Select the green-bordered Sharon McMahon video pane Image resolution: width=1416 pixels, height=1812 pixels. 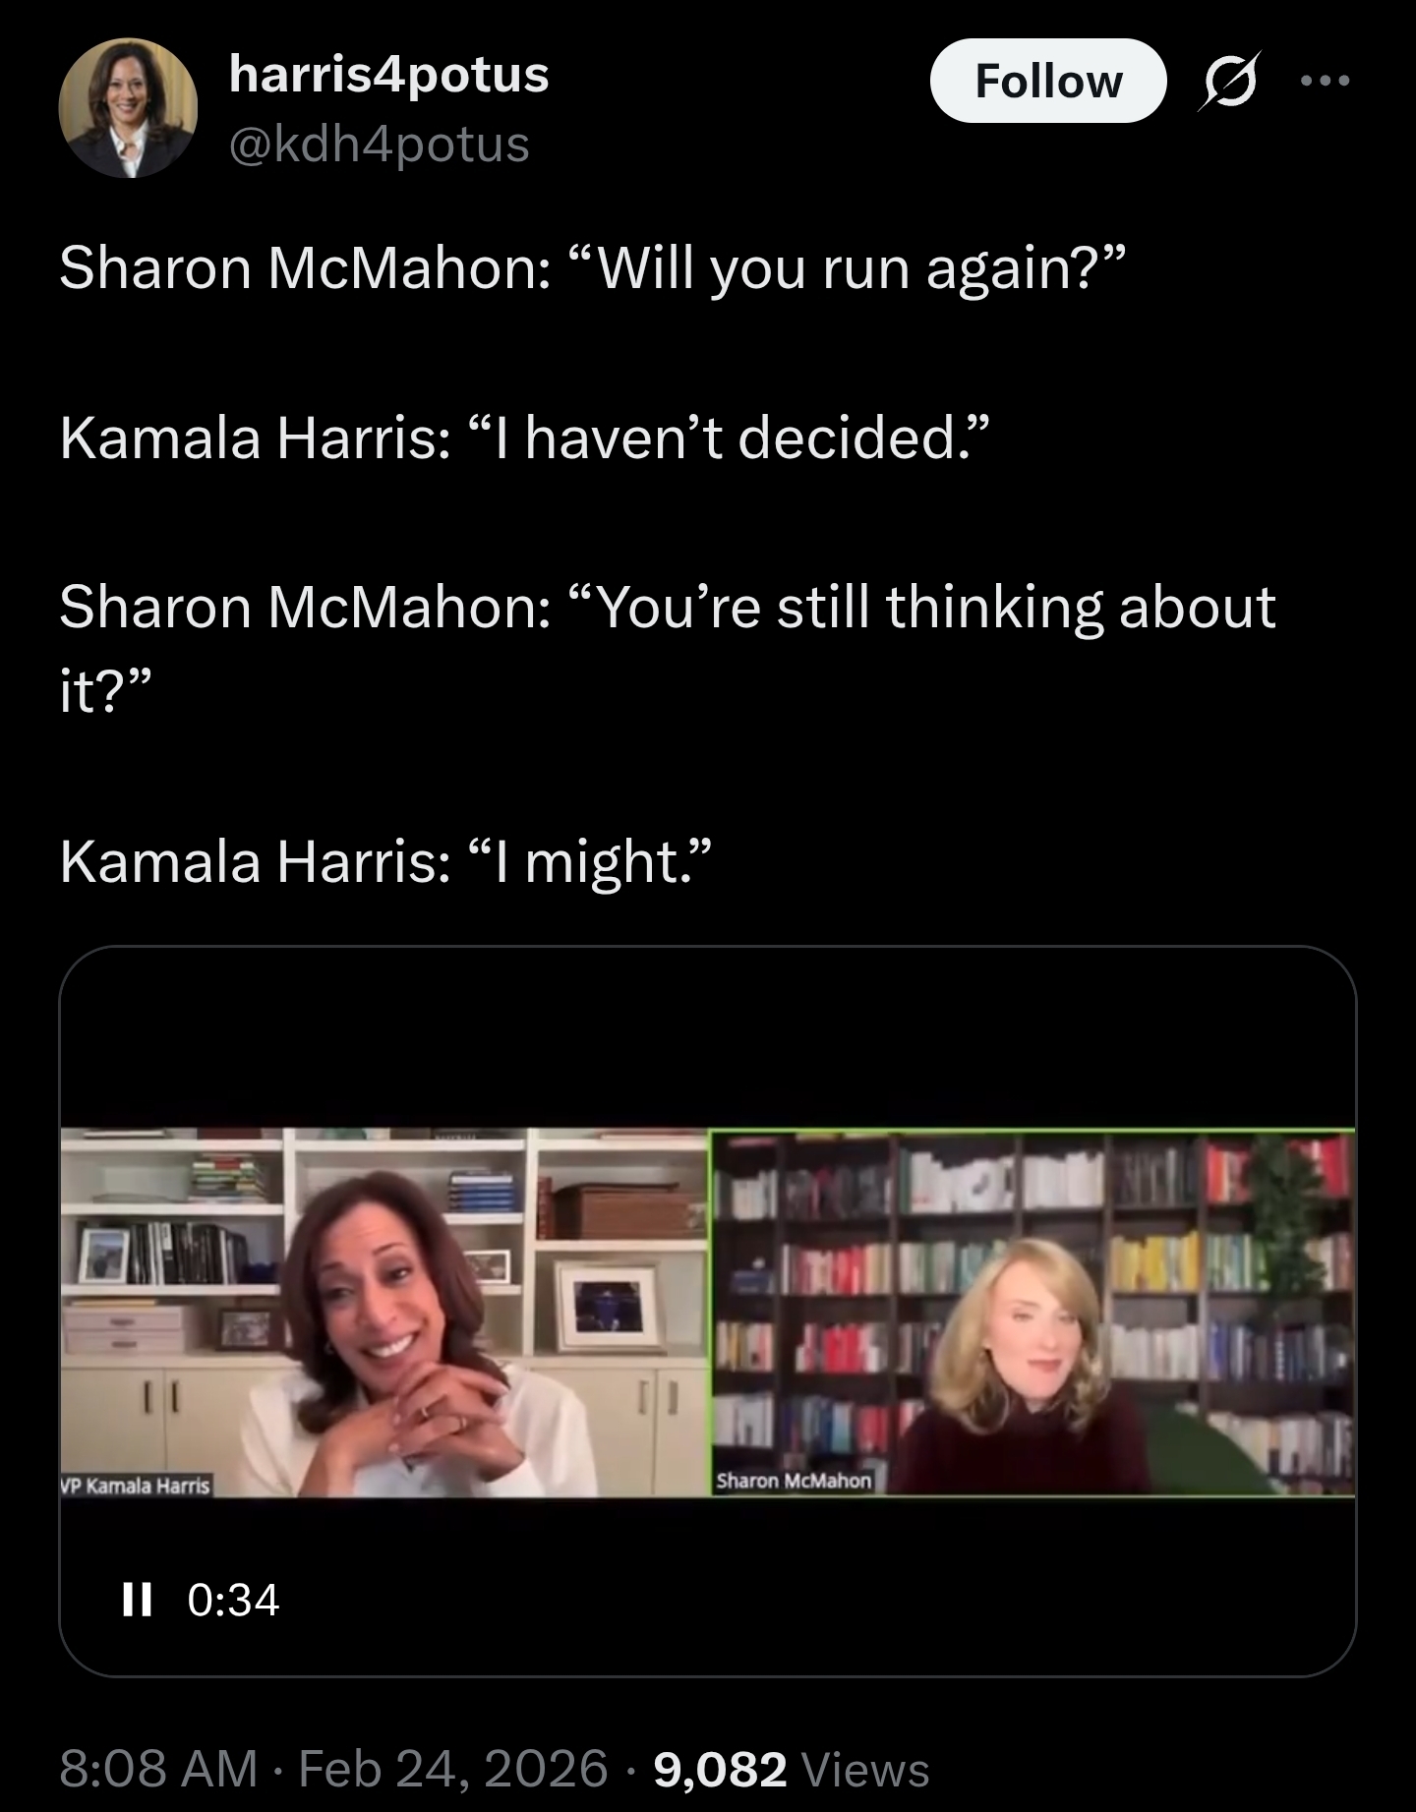click(1032, 1313)
